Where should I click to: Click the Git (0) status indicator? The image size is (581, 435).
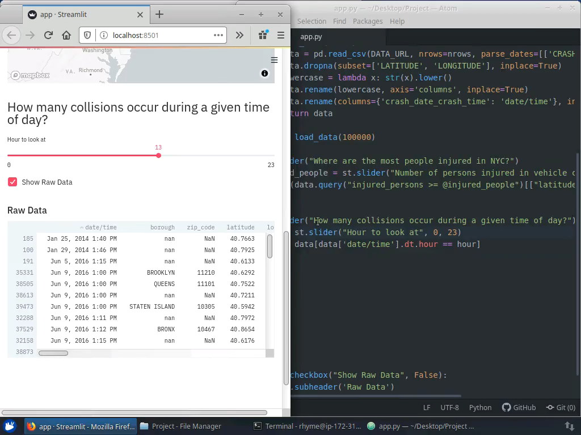[561, 407]
